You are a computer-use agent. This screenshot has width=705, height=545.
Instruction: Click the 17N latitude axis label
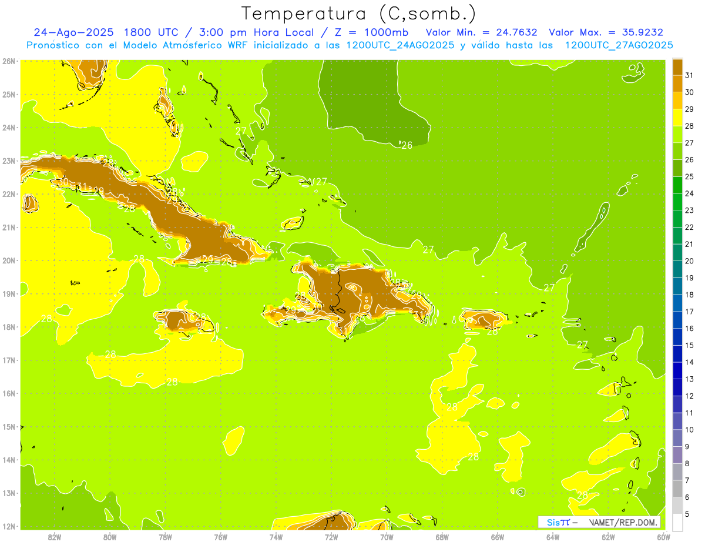click(9, 360)
